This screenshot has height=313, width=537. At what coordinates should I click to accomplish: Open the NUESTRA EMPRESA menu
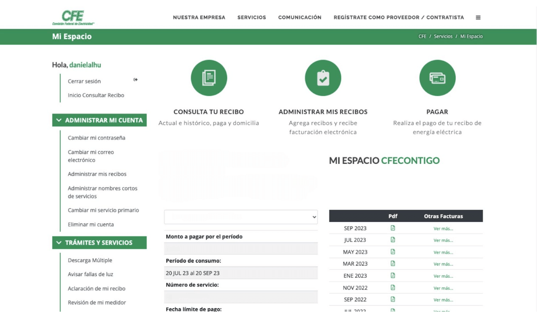[x=199, y=17]
